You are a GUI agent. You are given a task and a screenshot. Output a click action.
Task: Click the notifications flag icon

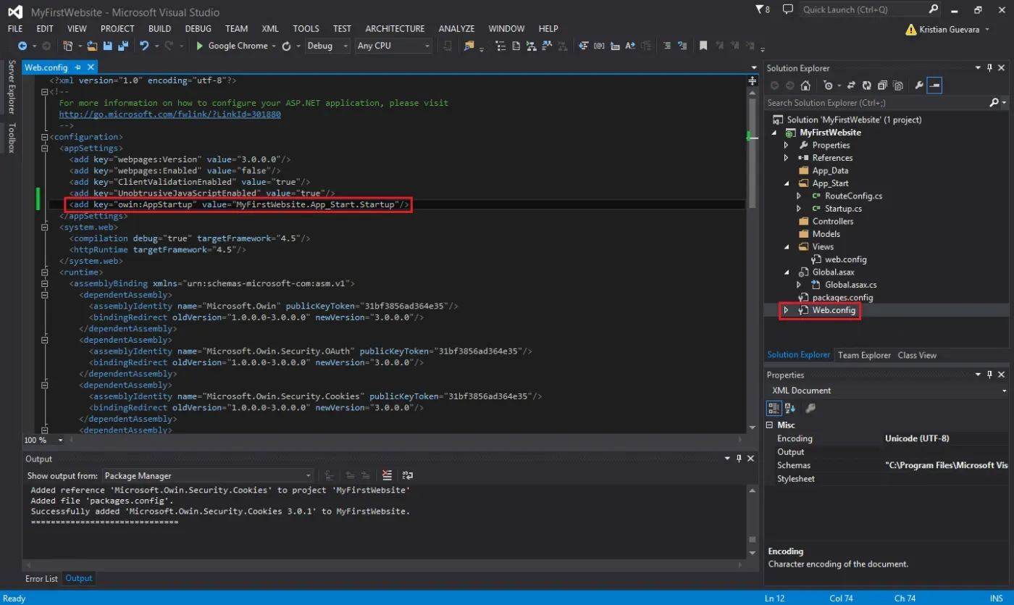click(761, 9)
